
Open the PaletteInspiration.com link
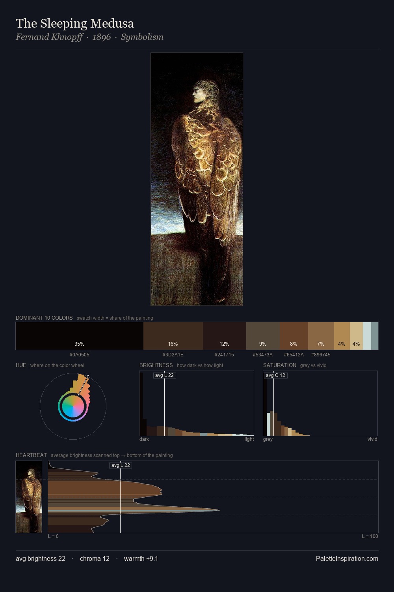pos(347,559)
